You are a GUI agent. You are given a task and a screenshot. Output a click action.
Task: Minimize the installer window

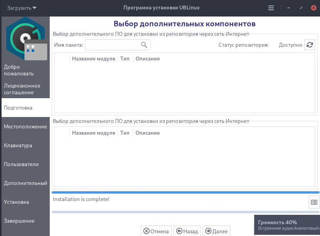point(288,8)
